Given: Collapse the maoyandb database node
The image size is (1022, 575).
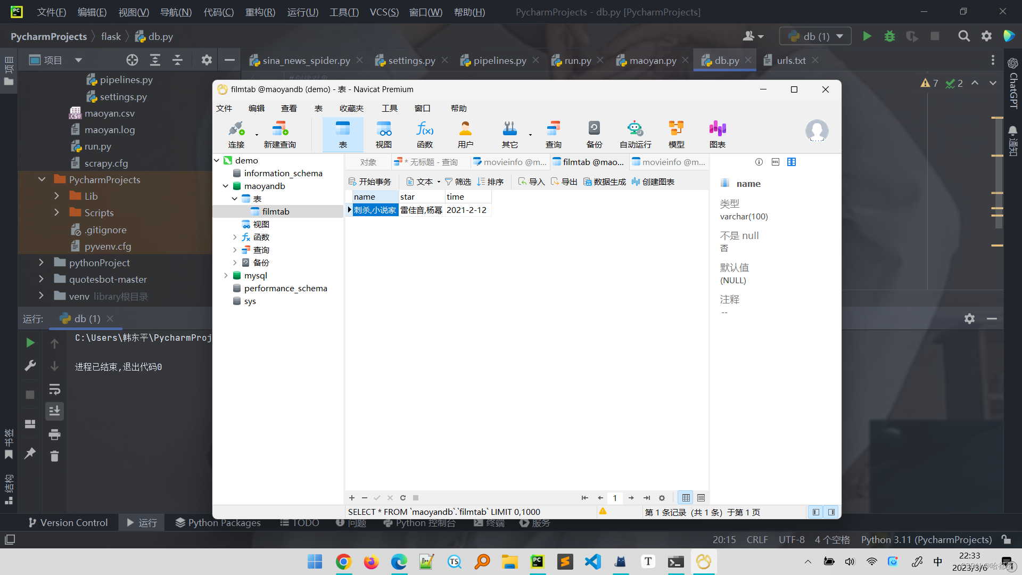Looking at the screenshot, I should pyautogui.click(x=226, y=186).
